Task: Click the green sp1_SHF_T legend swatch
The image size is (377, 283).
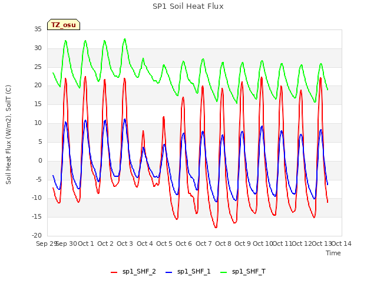Action: [224, 272]
